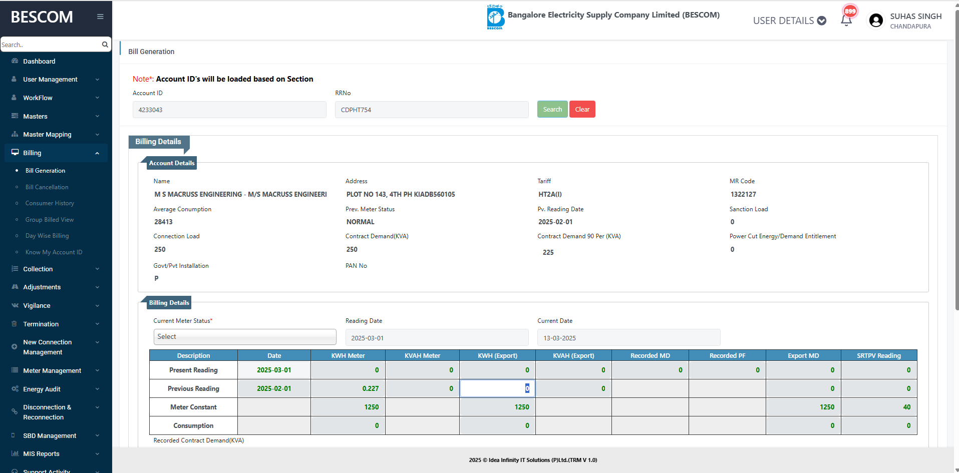Click Present Reading Recorded MD cell
The height and width of the screenshot is (473, 959).
(650, 370)
